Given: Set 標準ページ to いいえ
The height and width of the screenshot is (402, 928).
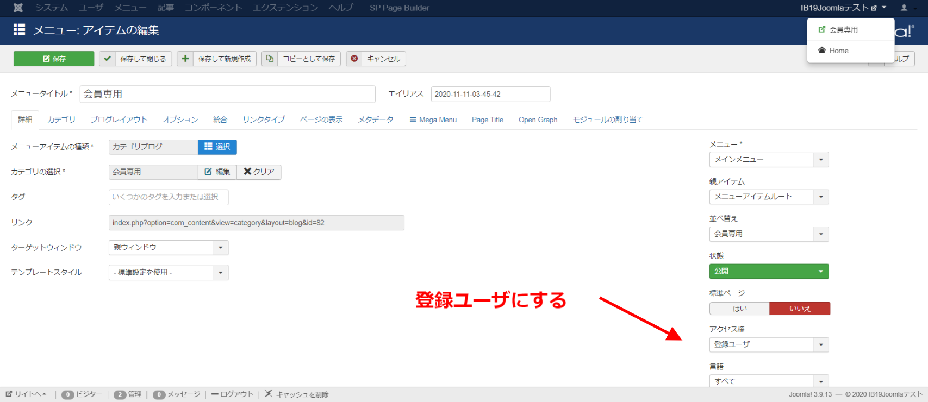Looking at the screenshot, I should tap(800, 309).
